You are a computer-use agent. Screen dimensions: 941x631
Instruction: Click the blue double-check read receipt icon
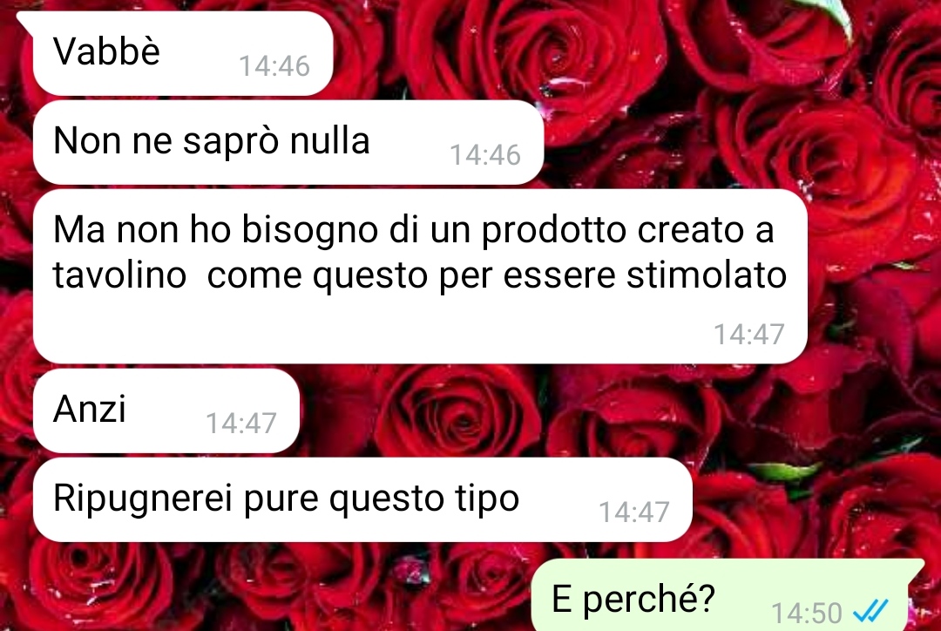click(x=870, y=612)
